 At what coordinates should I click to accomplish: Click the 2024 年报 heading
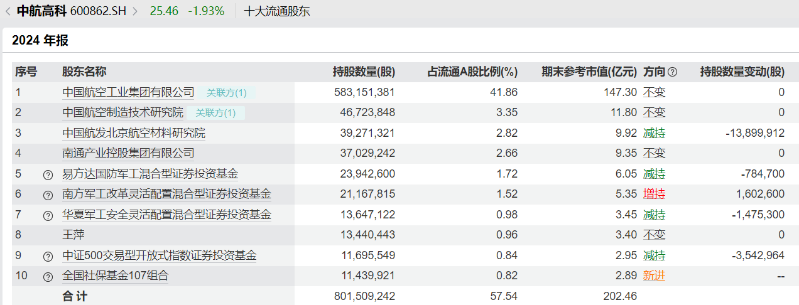[x=40, y=41]
